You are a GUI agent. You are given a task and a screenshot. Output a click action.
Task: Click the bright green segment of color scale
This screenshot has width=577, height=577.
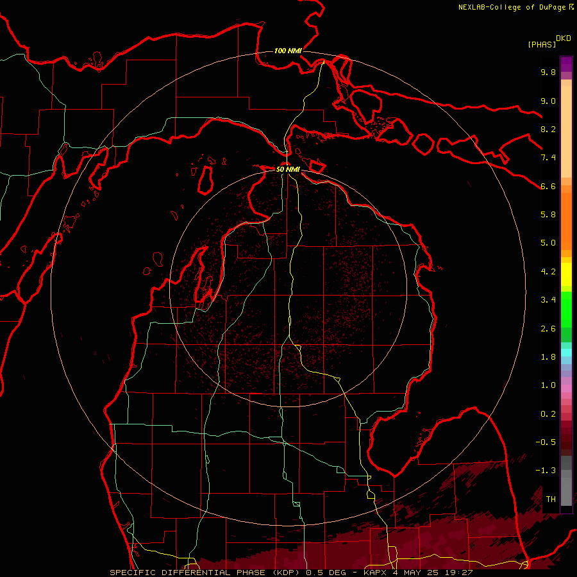(566, 309)
